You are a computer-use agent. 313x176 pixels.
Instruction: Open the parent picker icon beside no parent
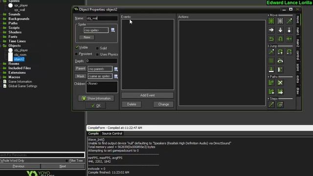pyautogui.click(x=116, y=69)
